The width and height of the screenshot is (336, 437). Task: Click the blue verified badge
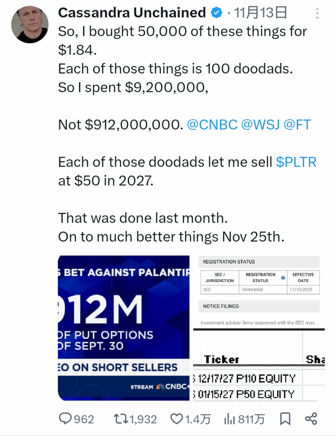coord(217,13)
